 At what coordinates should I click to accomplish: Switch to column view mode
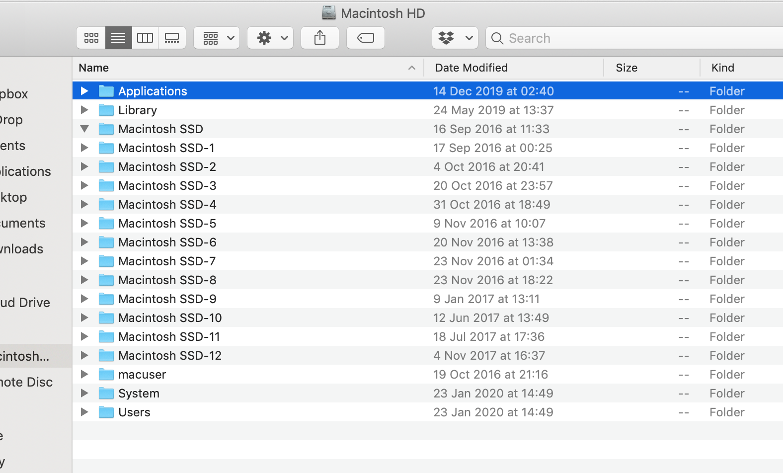click(x=145, y=38)
